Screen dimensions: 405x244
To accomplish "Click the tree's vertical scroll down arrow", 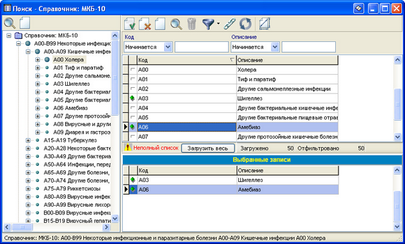I will [115, 218].
